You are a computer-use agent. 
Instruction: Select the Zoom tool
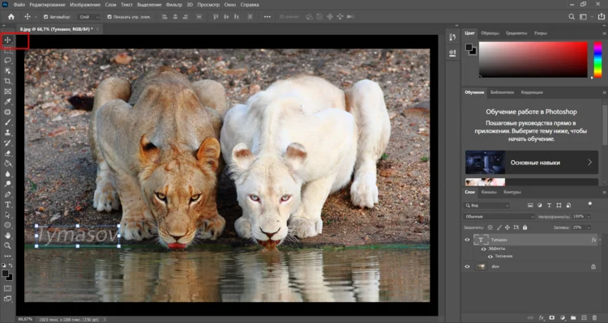pos(7,245)
